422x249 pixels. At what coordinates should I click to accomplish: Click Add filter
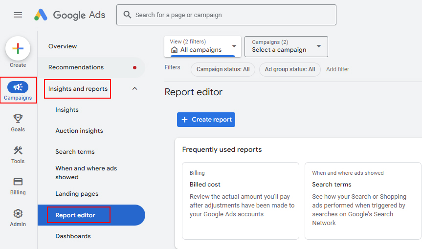click(337, 69)
